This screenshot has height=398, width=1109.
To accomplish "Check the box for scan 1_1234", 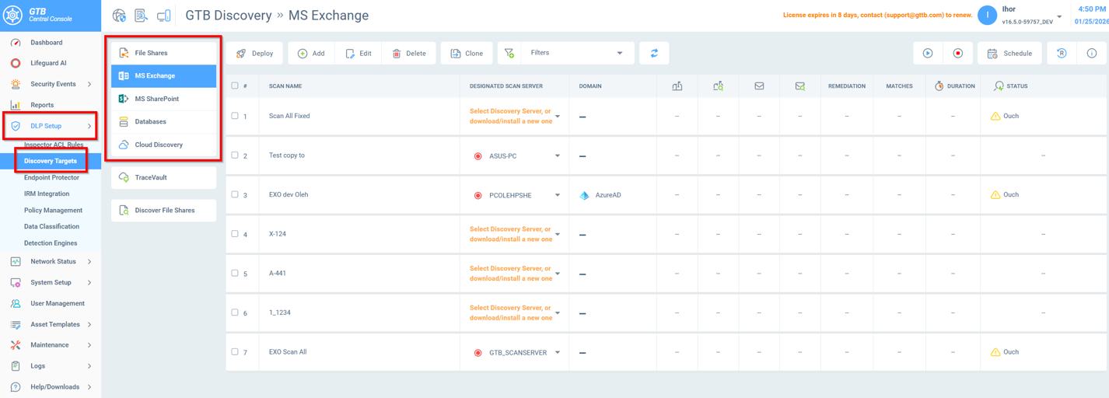I will pos(235,312).
